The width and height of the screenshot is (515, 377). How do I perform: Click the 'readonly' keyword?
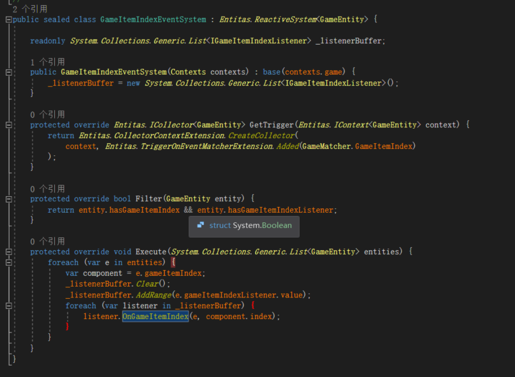48,41
